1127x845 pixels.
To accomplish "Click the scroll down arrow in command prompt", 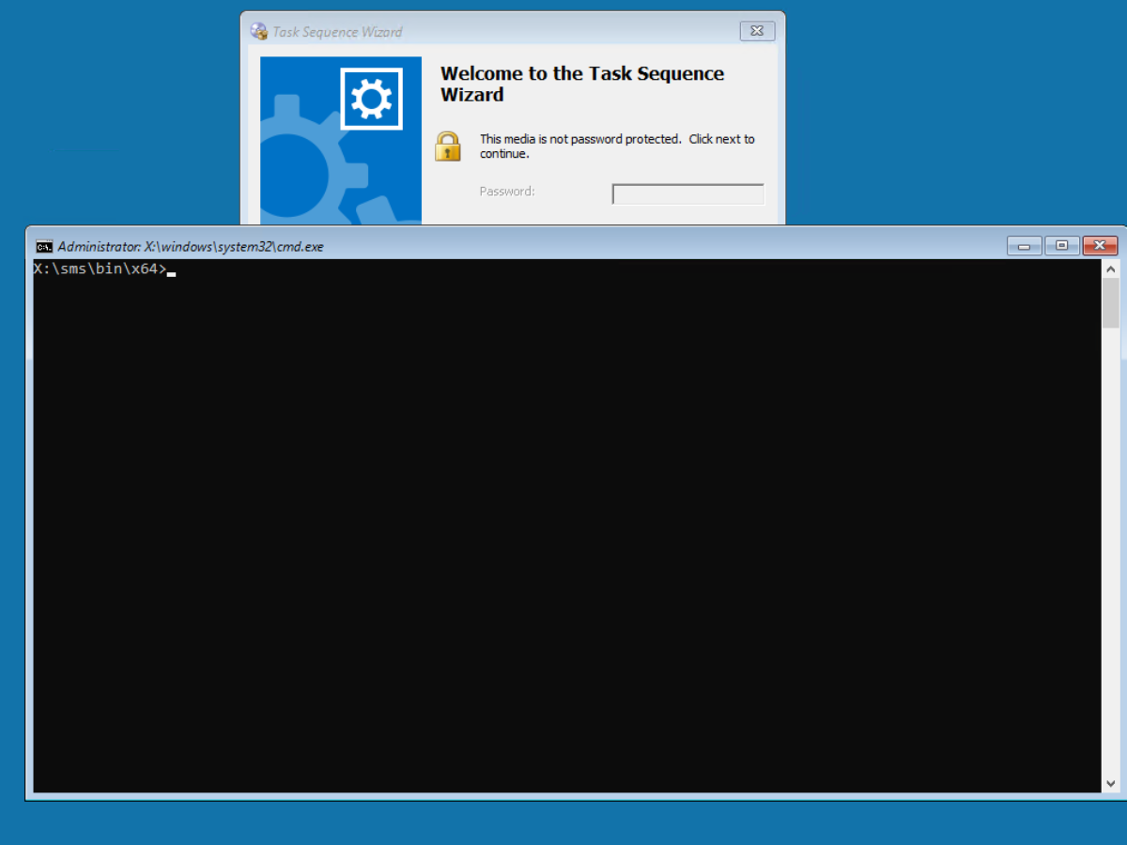I will (1110, 783).
